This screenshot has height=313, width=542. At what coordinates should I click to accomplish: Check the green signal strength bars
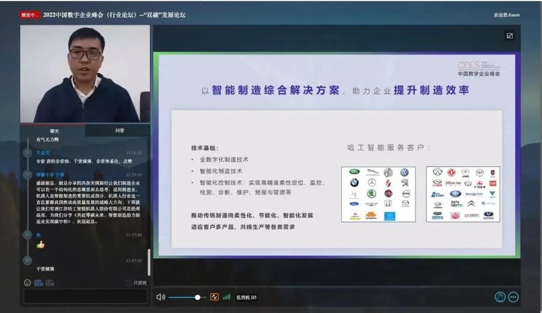[x=226, y=297]
